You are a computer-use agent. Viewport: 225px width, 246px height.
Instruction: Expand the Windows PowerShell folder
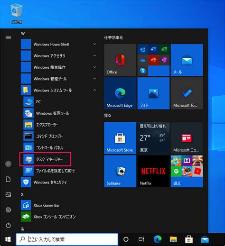pyautogui.click(x=59, y=44)
